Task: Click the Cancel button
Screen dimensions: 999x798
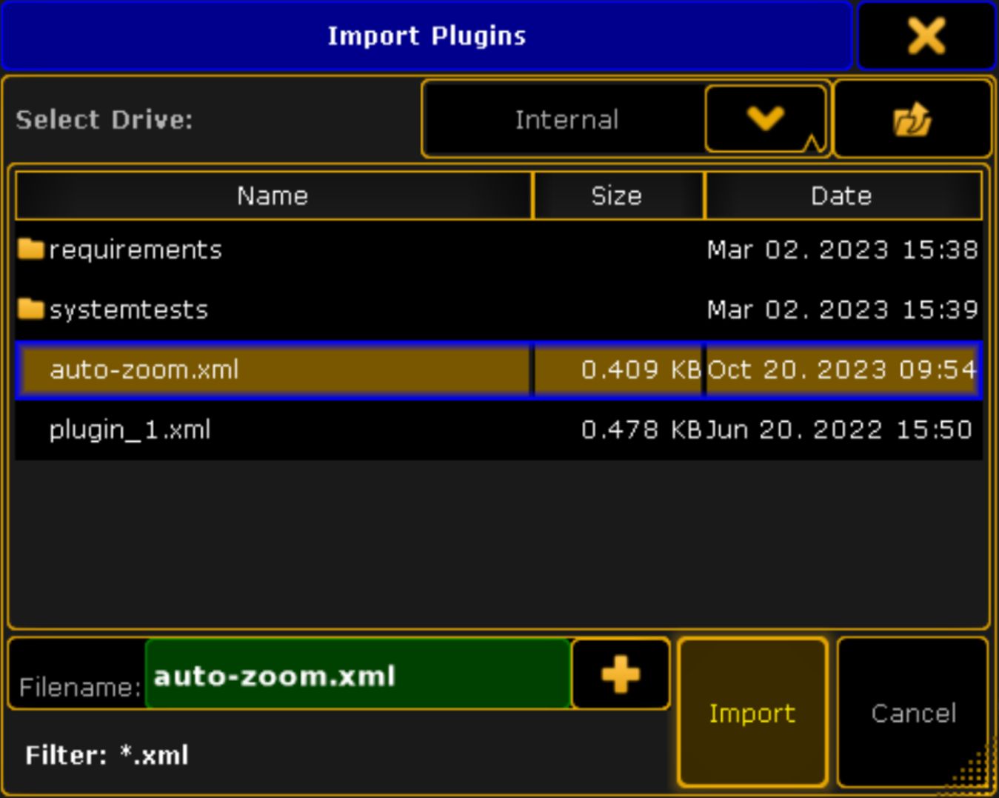Action: [913, 713]
